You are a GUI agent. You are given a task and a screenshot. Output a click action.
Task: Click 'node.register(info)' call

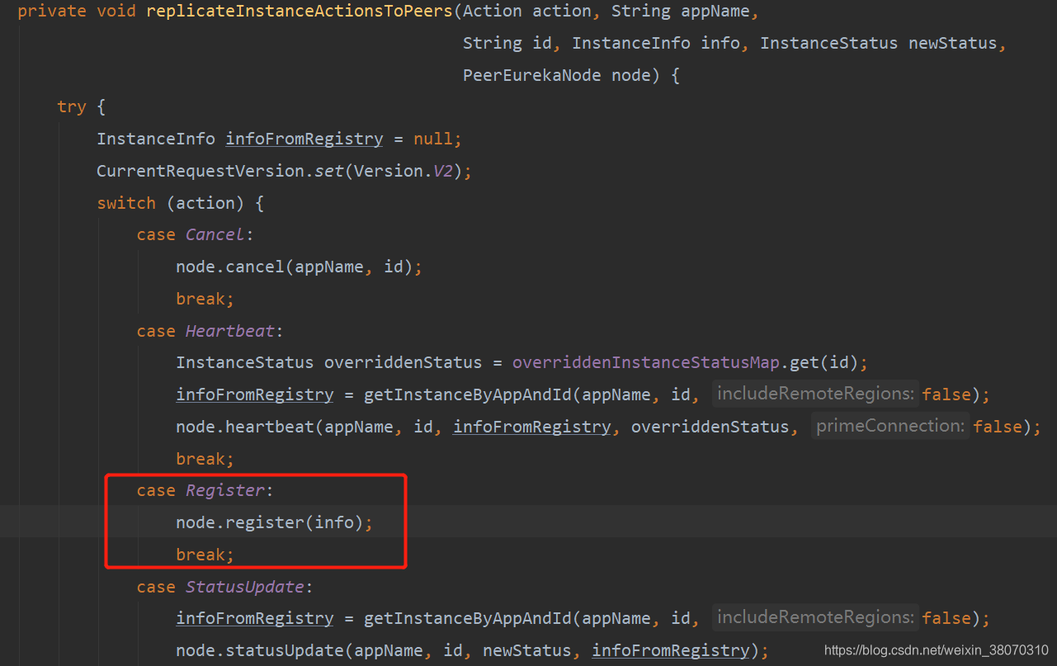coord(270,522)
